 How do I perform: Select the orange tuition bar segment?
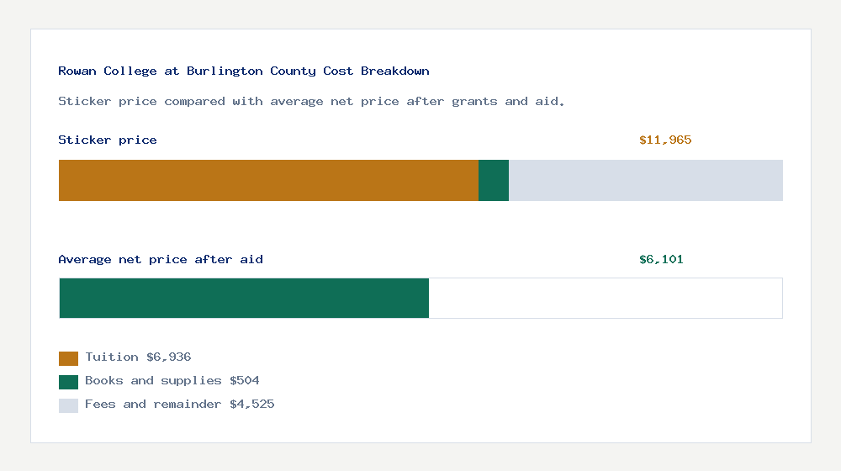pos(269,180)
